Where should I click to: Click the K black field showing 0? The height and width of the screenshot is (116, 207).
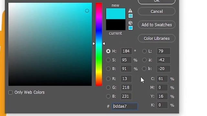point(162,105)
